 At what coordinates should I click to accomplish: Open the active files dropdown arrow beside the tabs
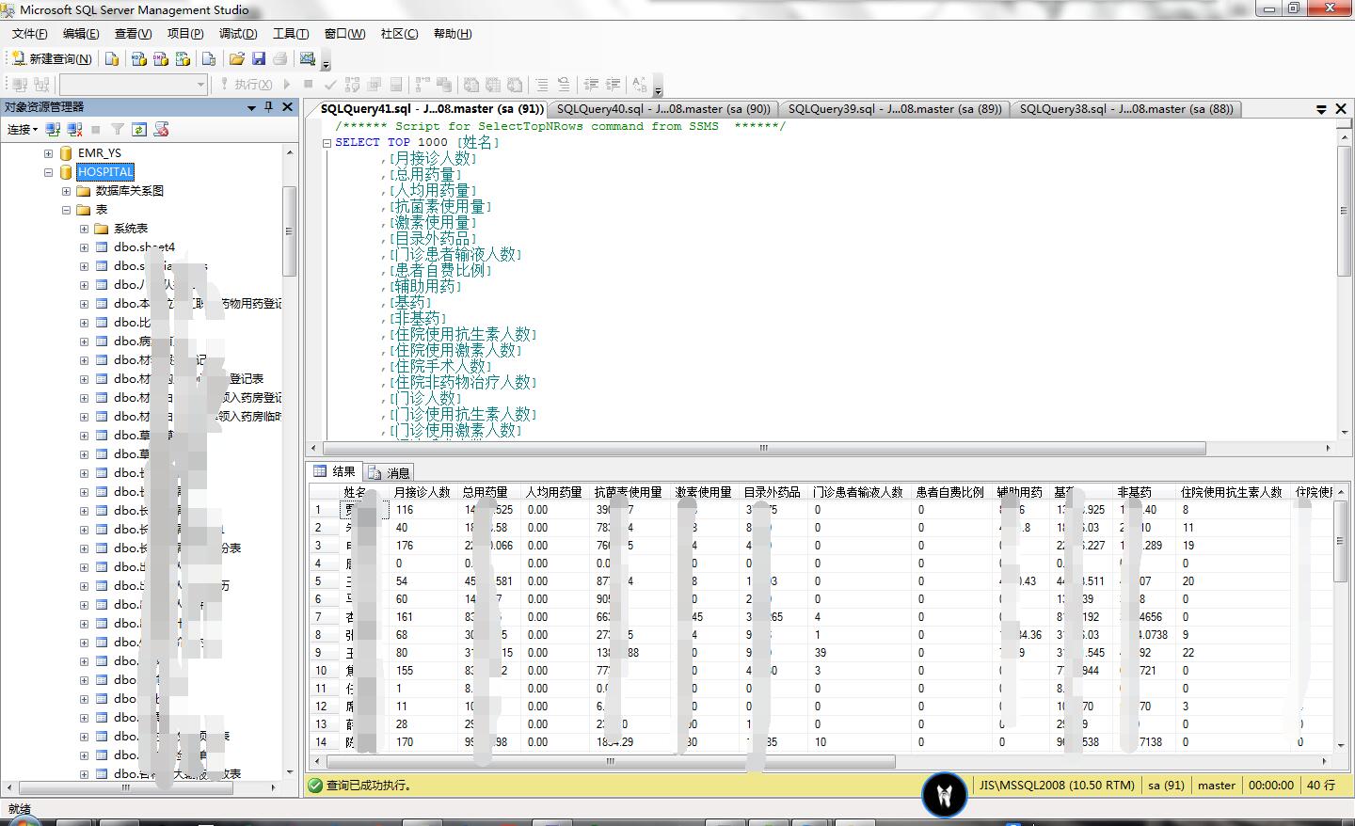[x=1321, y=109]
